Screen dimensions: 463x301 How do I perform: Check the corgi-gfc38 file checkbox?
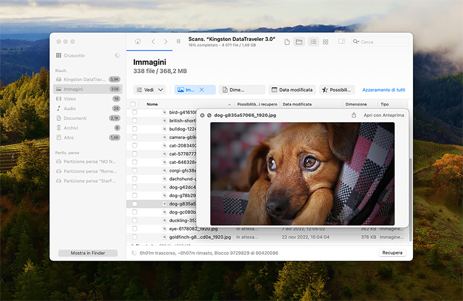[x=134, y=170]
